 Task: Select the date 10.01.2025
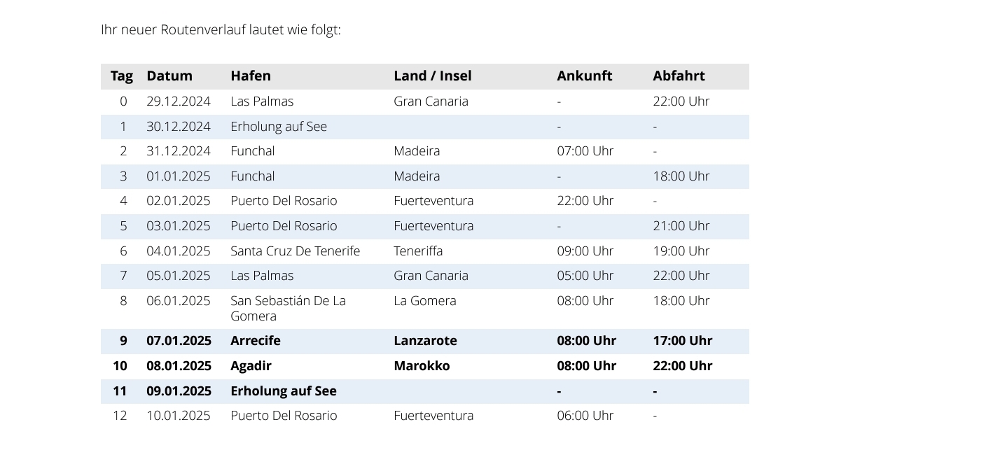coord(179,416)
